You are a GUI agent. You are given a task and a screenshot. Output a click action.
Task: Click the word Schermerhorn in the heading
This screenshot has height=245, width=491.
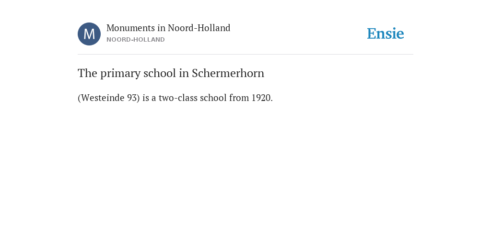pyautogui.click(x=228, y=73)
